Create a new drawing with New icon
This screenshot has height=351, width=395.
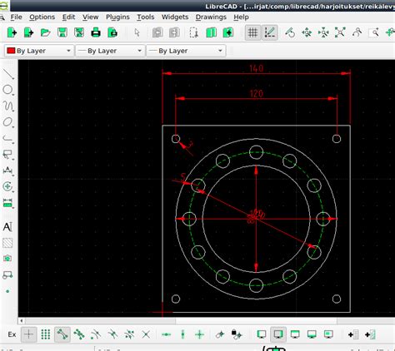(x=12, y=32)
